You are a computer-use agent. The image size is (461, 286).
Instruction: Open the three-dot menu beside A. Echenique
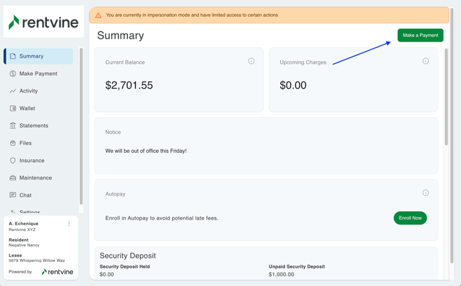coord(69,224)
